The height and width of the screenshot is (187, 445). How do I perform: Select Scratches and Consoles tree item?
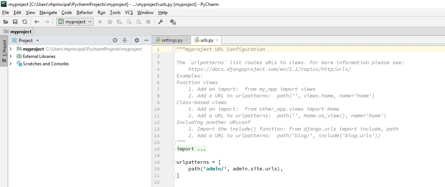coord(46,64)
